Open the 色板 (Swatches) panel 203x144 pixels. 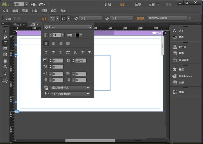tap(181, 37)
